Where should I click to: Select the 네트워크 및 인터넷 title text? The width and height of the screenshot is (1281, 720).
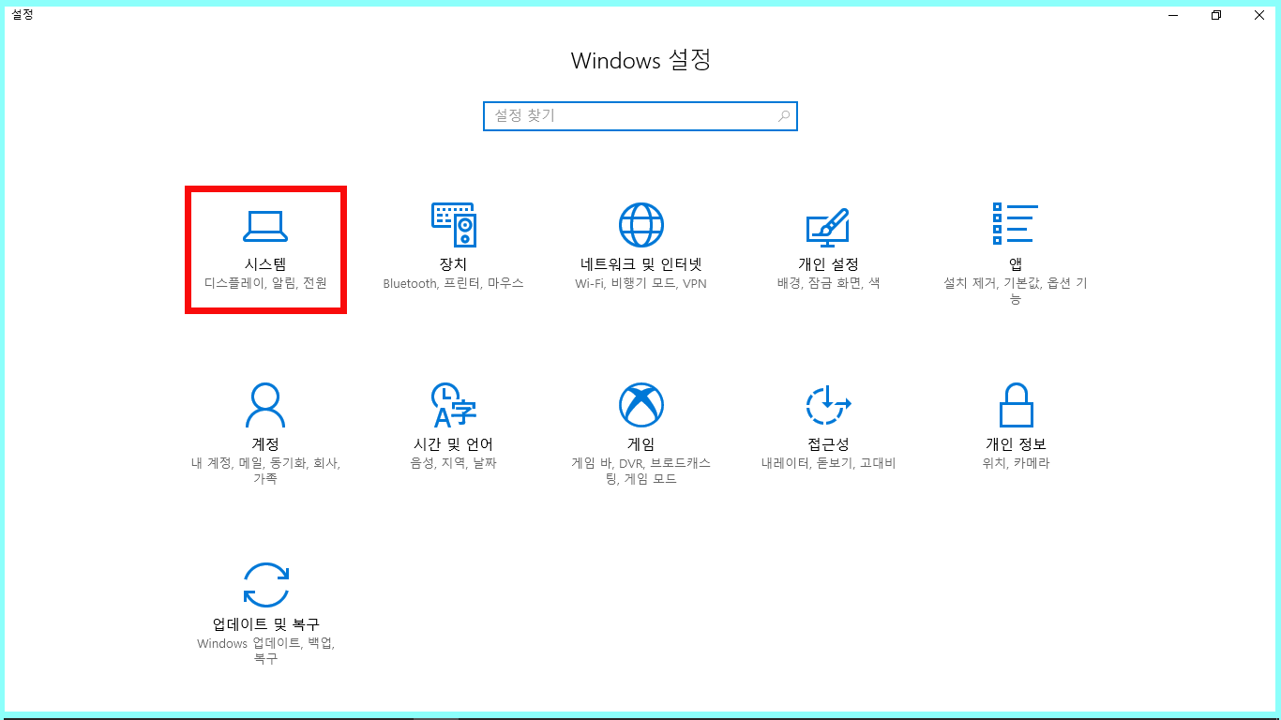[641, 264]
